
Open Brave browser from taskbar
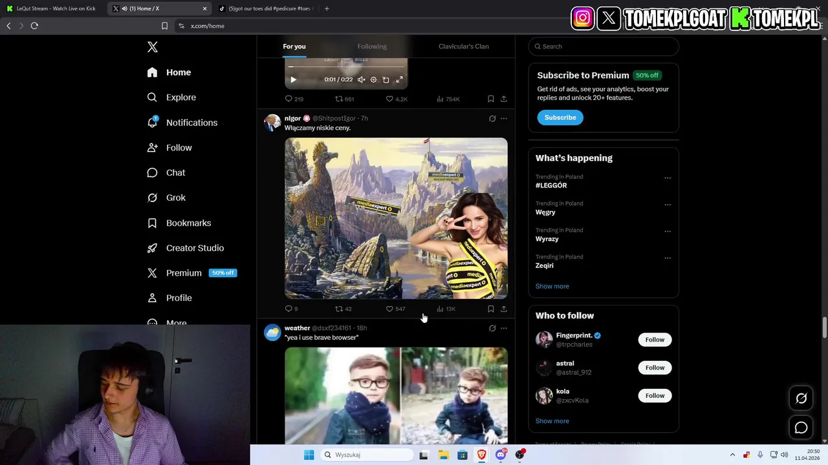point(481,455)
